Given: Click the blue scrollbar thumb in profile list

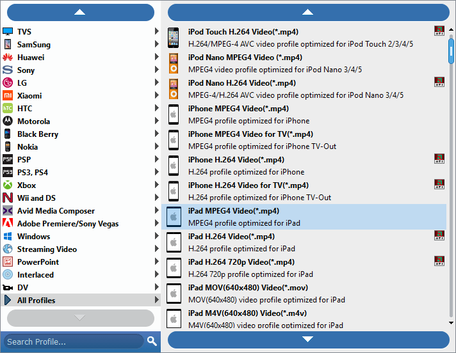Looking at the screenshot, I should click(x=451, y=51).
